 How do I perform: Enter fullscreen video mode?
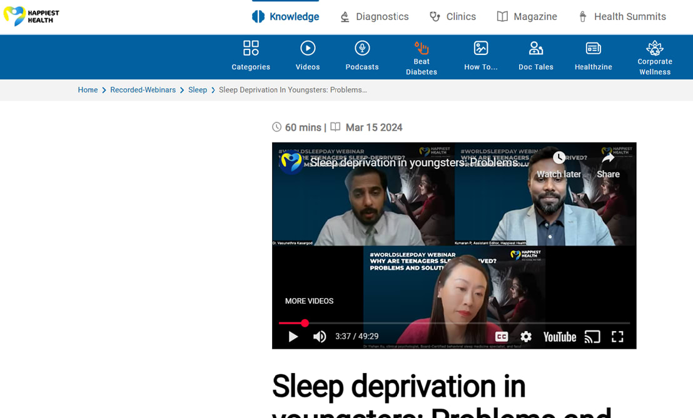pyautogui.click(x=617, y=337)
